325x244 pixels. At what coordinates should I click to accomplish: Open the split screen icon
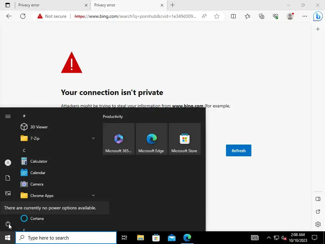pyautogui.click(x=233, y=16)
